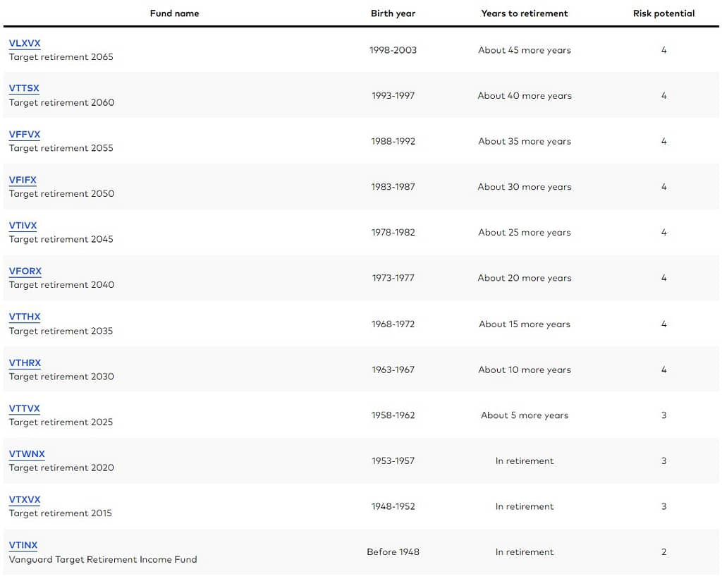This screenshot has width=722, height=579.
Task: Open the VTXVX fund link
Action: [x=25, y=499]
